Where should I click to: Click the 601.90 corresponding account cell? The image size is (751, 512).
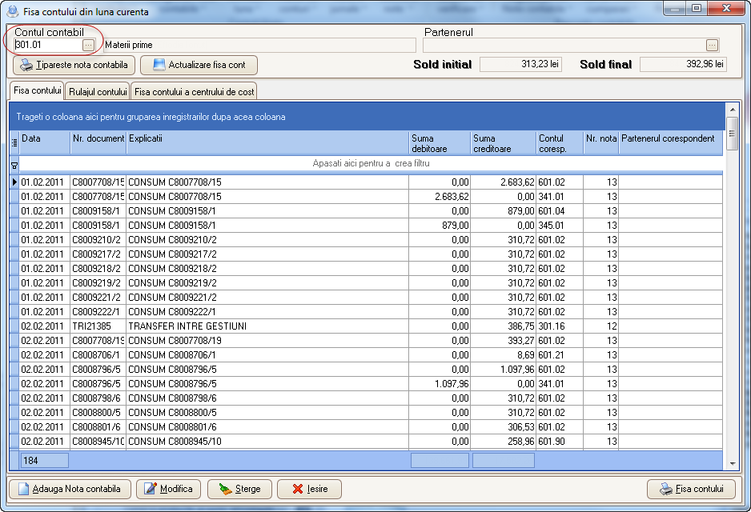click(x=560, y=441)
